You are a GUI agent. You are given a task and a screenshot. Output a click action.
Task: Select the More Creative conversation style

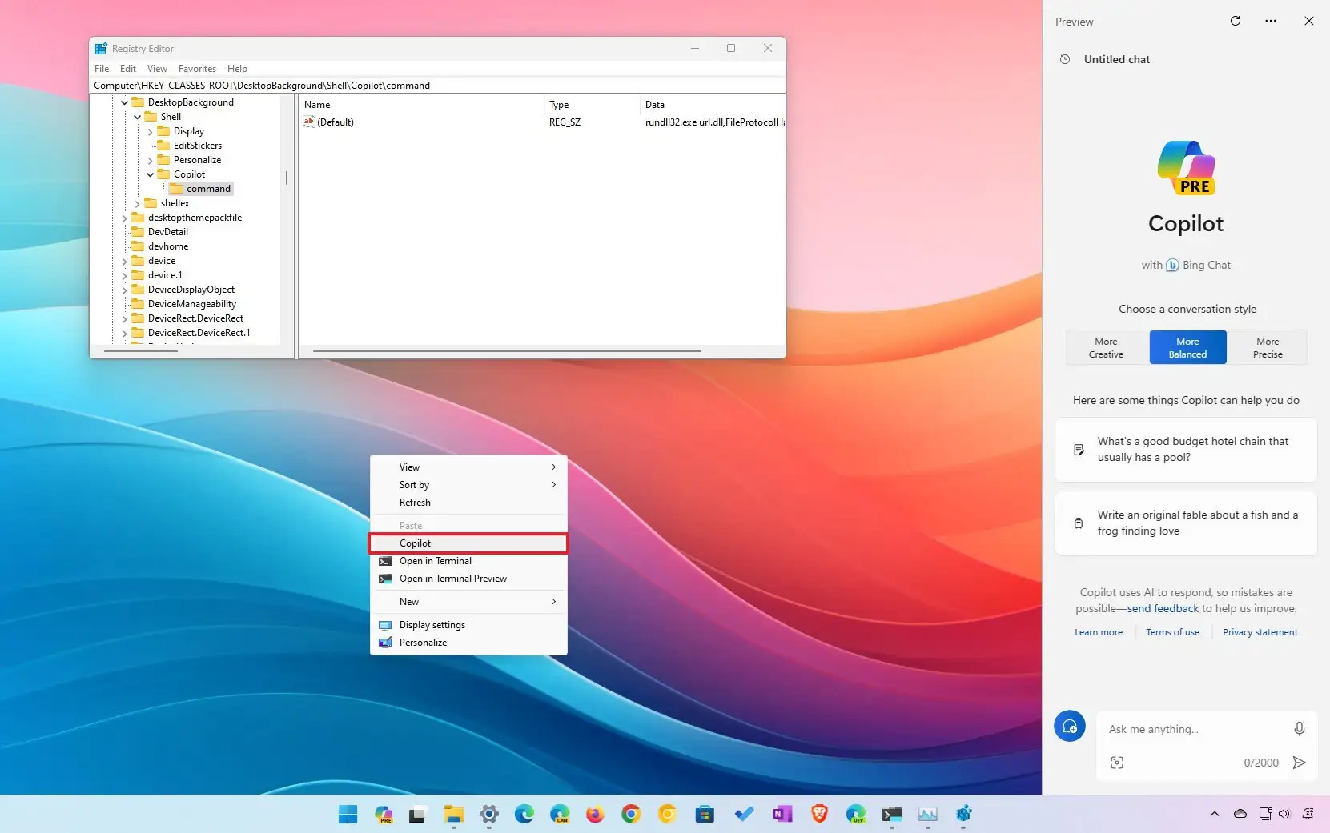click(x=1105, y=347)
